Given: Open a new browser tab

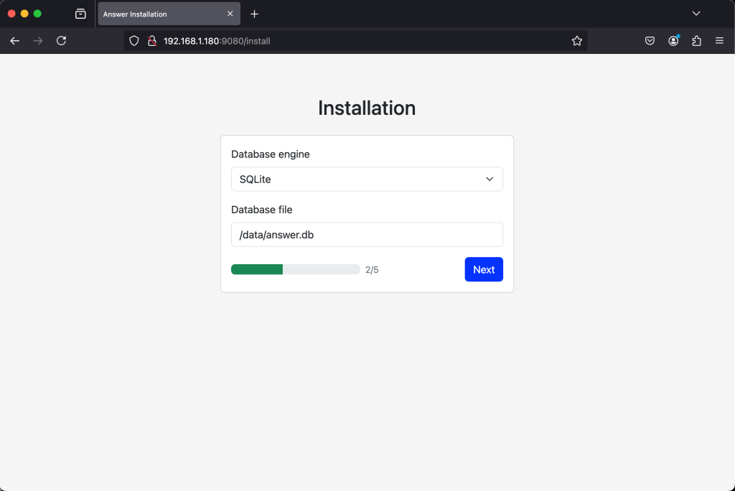Looking at the screenshot, I should (x=254, y=13).
